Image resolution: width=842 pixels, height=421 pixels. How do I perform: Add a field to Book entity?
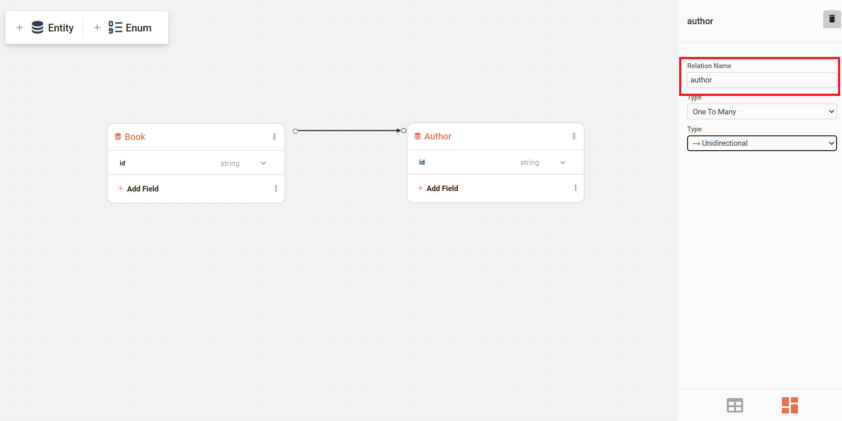click(138, 189)
